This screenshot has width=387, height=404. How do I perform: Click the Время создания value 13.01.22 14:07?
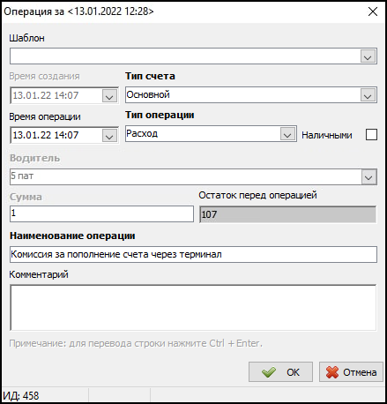point(46,95)
